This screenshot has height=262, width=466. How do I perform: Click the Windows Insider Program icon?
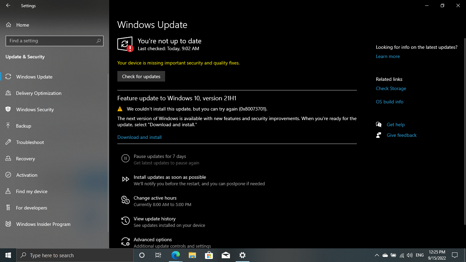coord(8,224)
